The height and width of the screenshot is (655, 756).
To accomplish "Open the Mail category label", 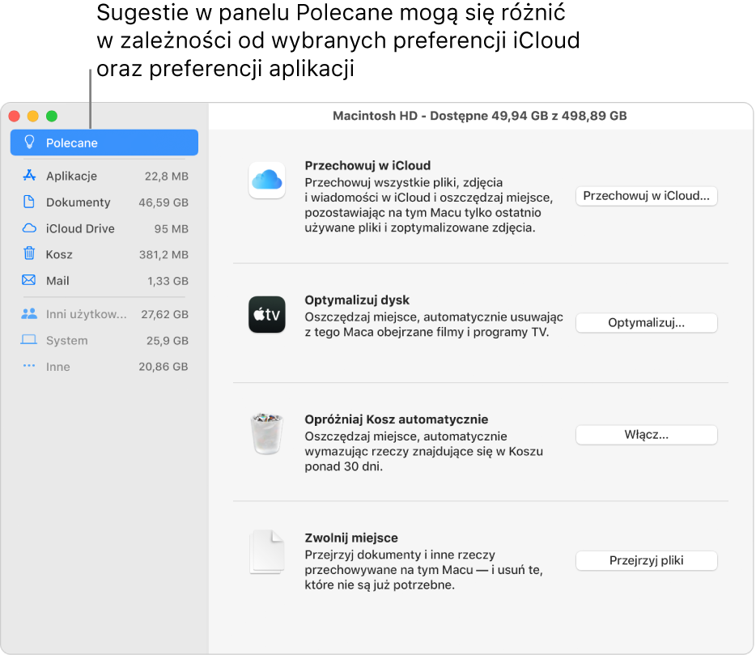I will click(x=57, y=281).
